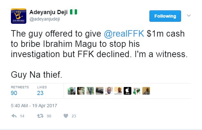Viewport: 202px width, 130px height.
Task: Toggle the Following button
Action: (165, 16)
